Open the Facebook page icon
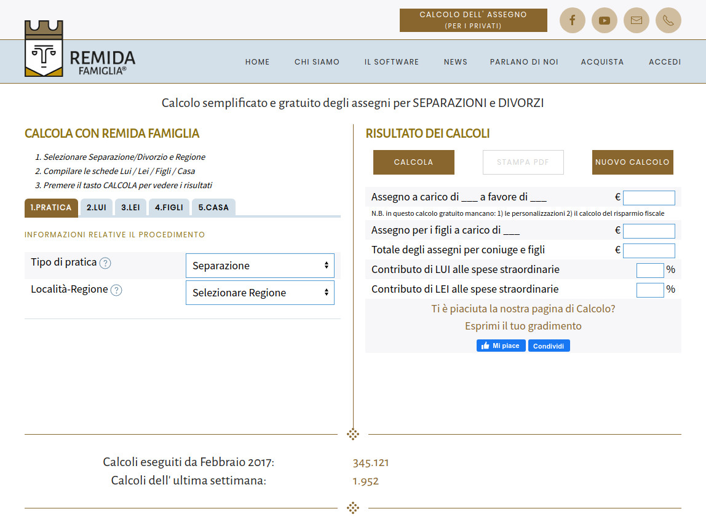The width and height of the screenshot is (706, 522). coord(573,20)
